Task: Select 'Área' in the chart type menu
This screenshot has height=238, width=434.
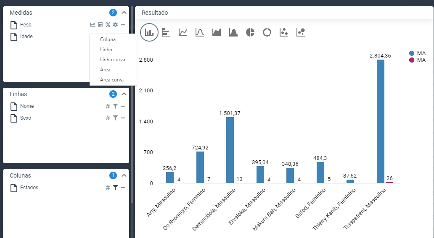Action: coord(105,70)
